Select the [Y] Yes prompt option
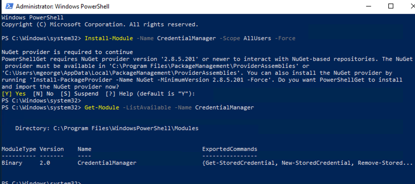The image size is (415, 184). point(13,94)
